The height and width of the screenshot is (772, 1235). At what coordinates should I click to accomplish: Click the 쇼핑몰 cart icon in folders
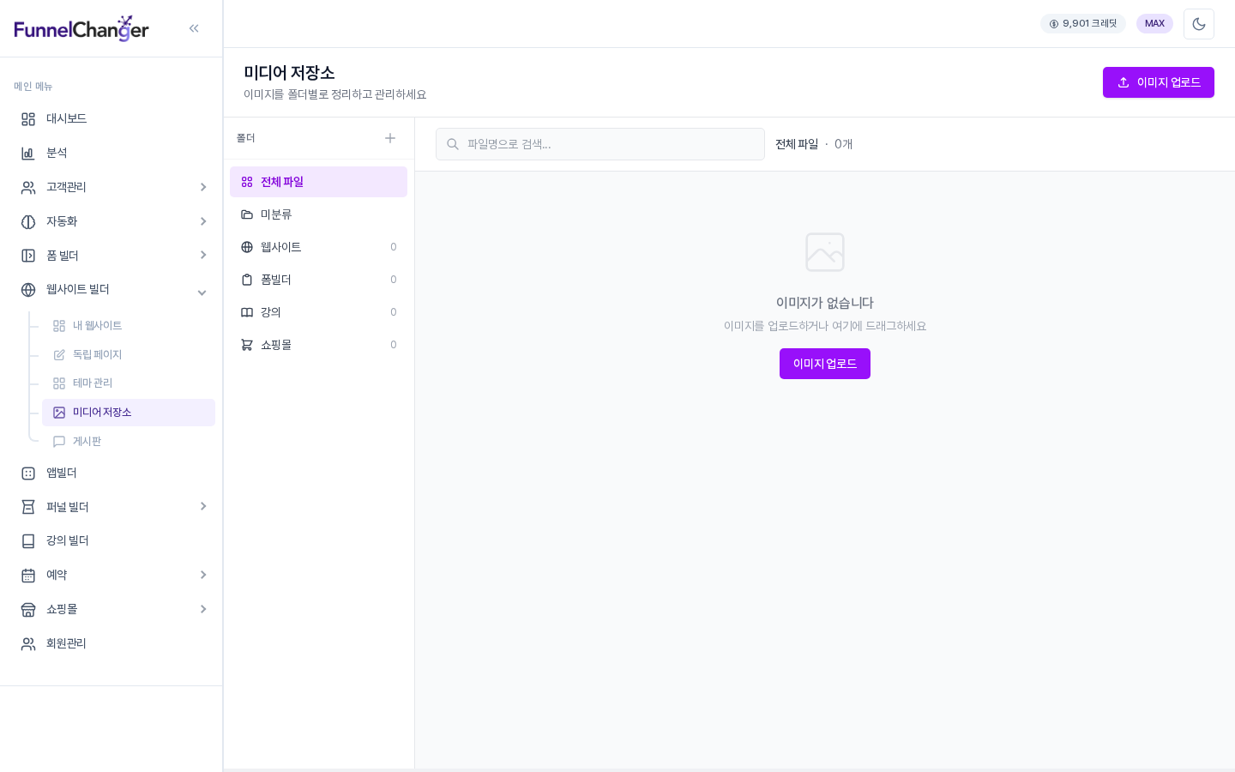[247, 345]
